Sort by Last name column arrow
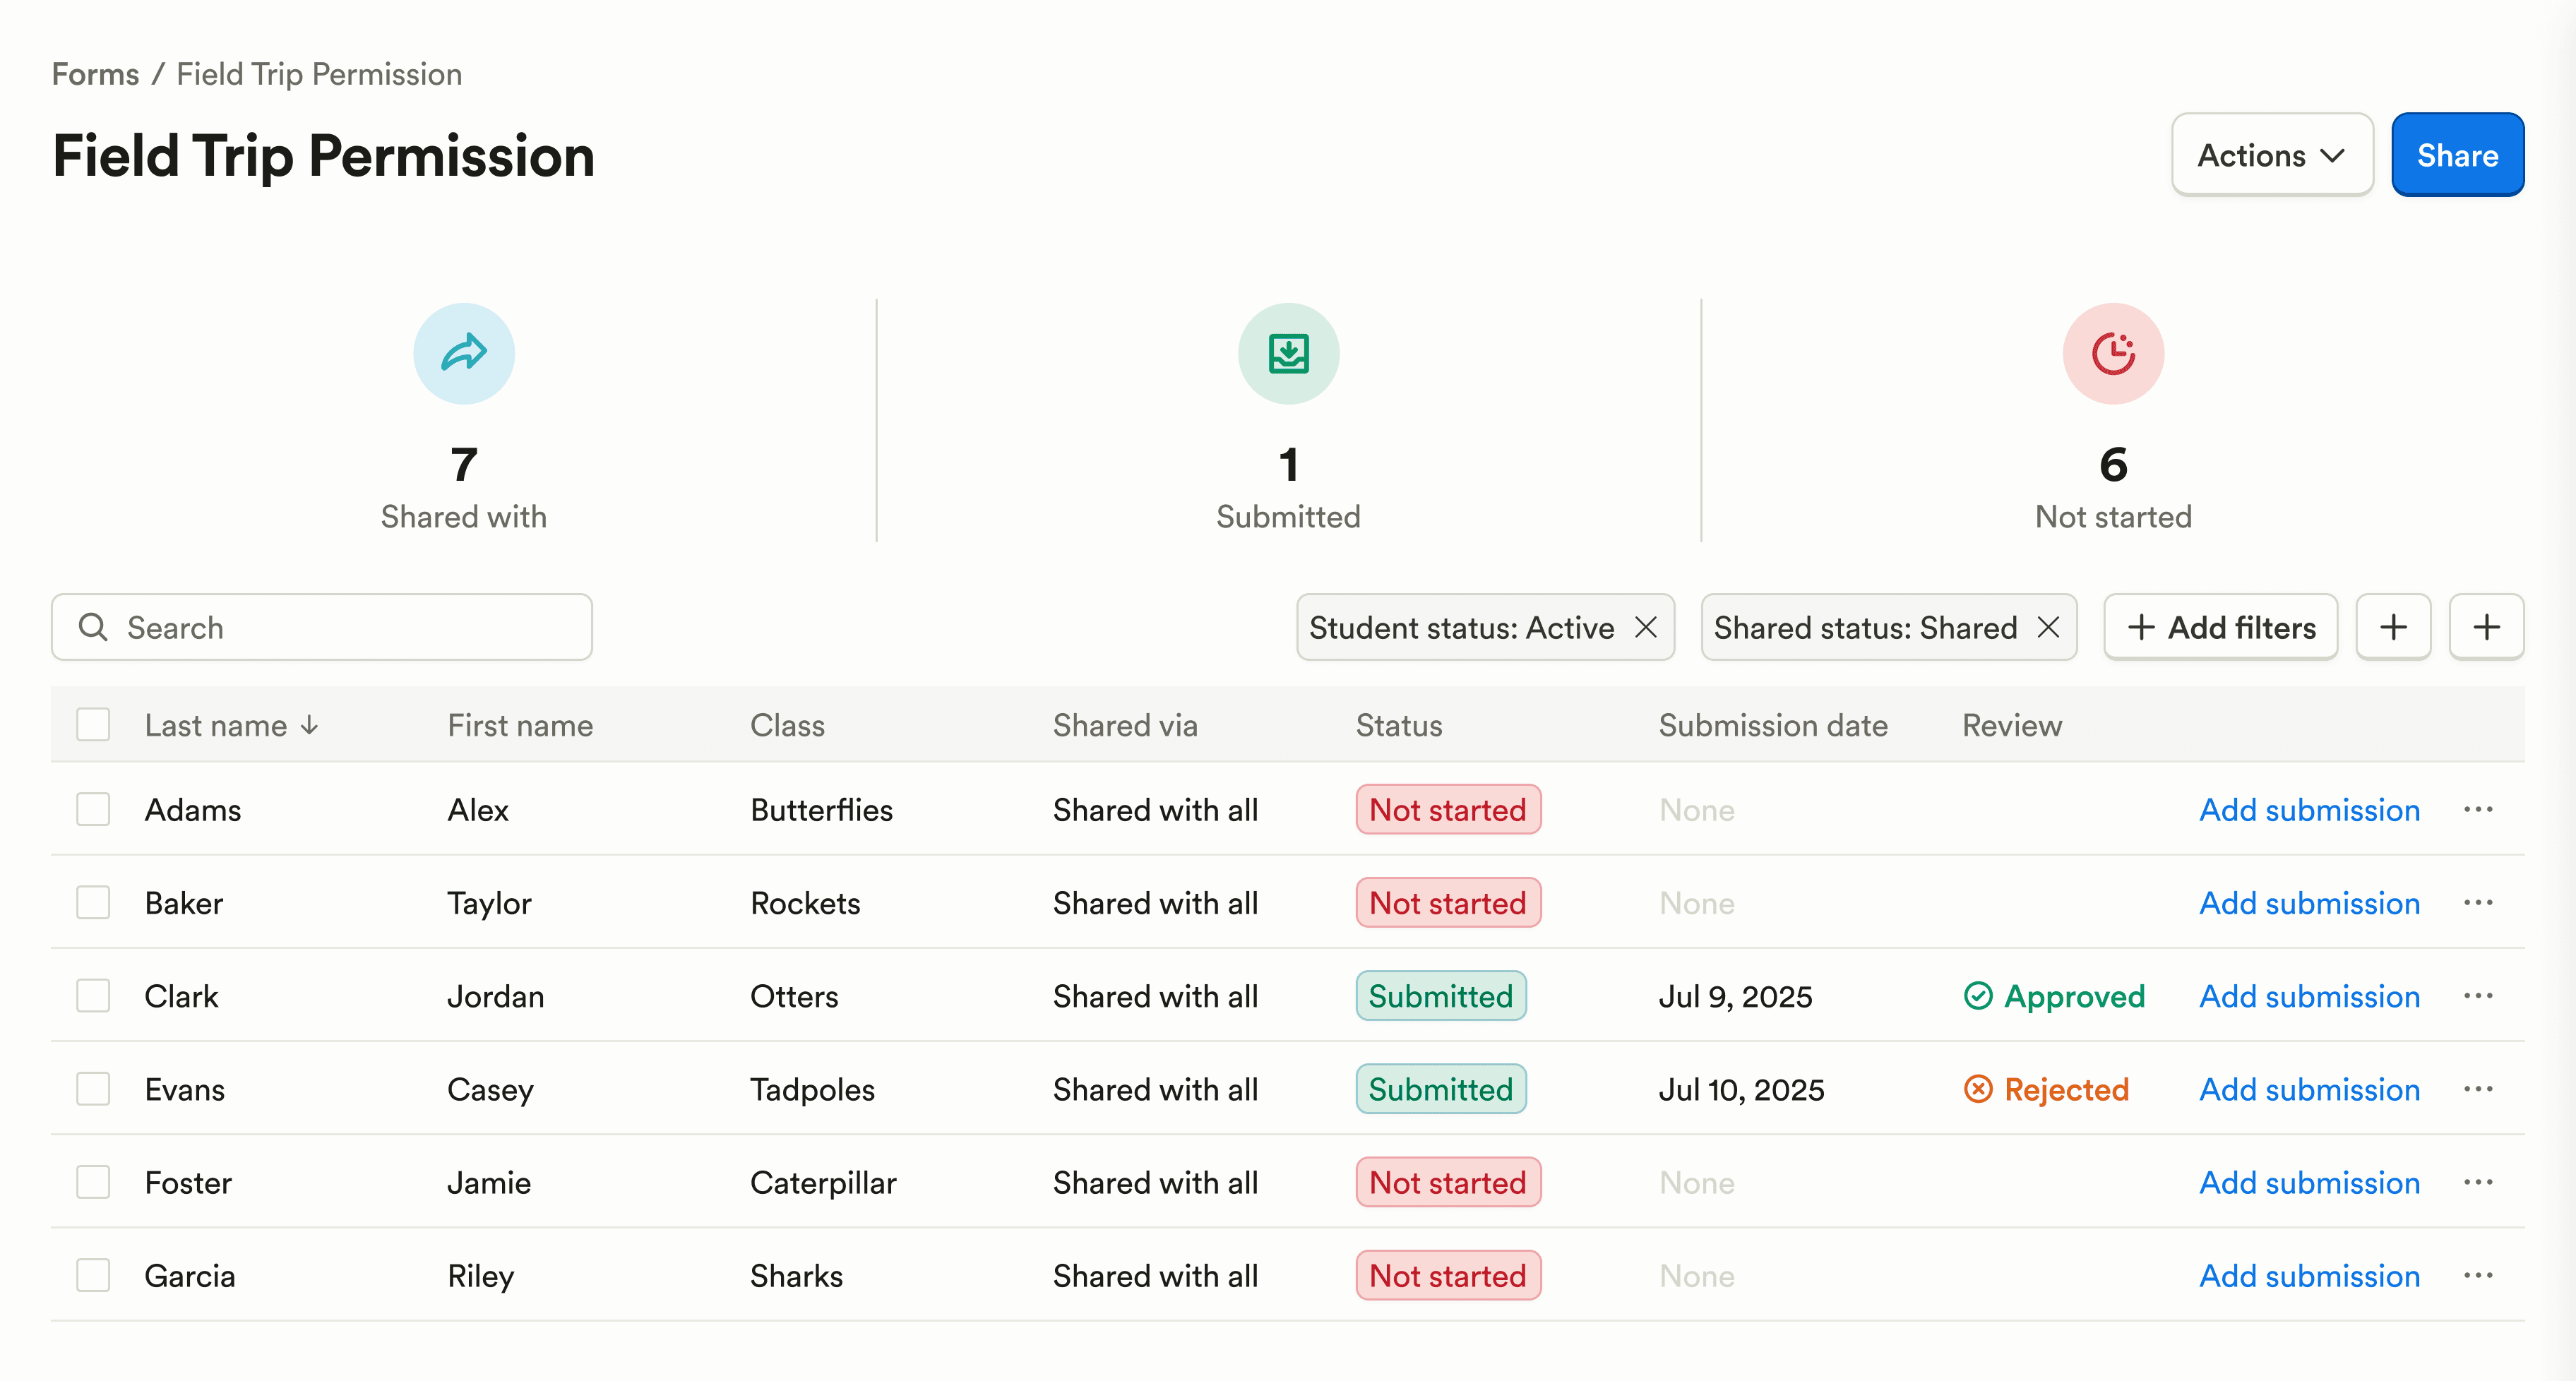The image size is (2576, 1381). pos(310,725)
